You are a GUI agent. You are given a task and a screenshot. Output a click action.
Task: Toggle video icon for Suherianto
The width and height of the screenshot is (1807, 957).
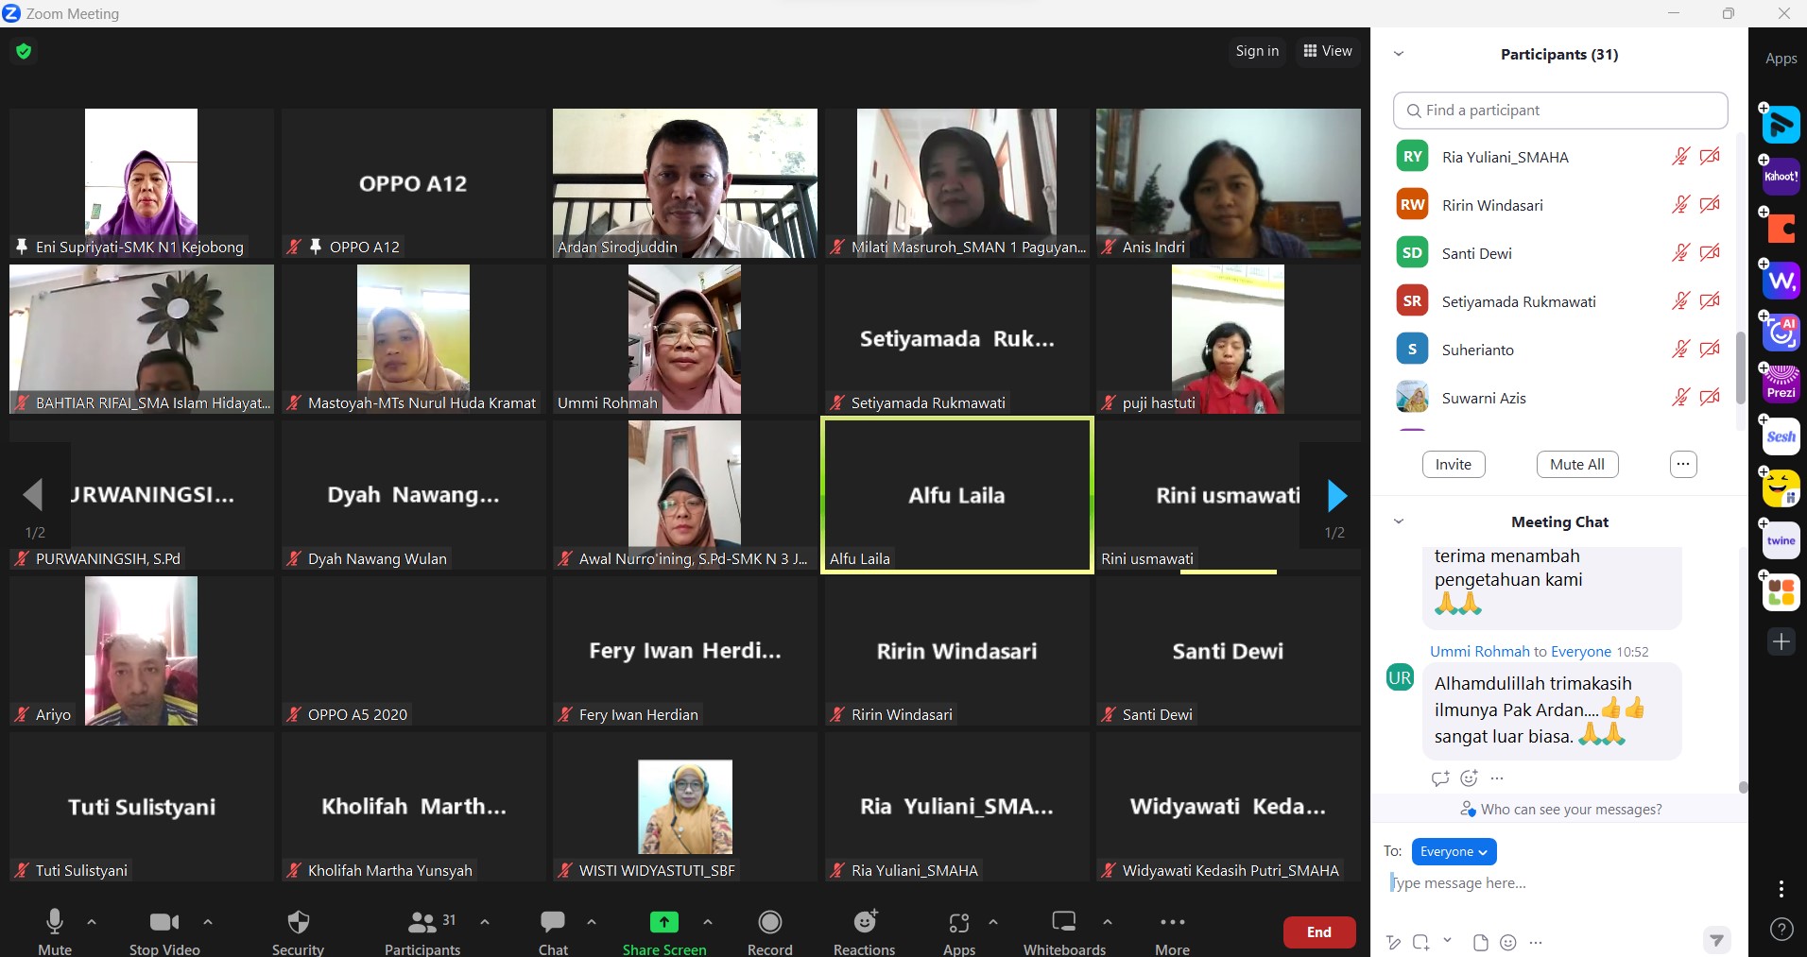[1710, 350]
